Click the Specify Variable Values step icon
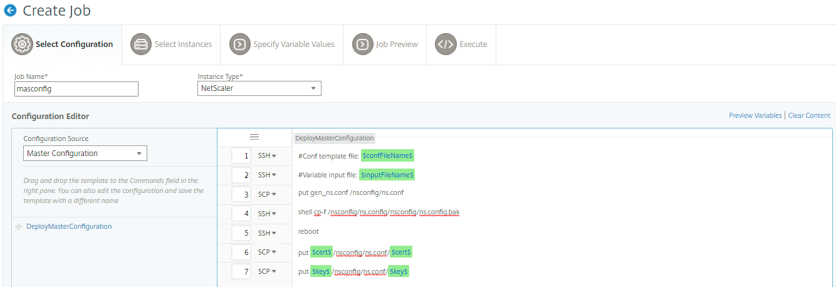Screen dimensions: 836x287 (x=239, y=44)
